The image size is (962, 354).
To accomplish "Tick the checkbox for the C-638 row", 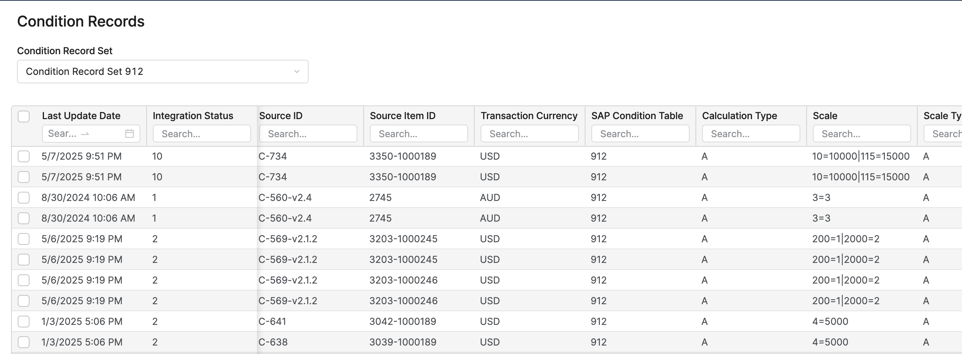I will coord(24,342).
